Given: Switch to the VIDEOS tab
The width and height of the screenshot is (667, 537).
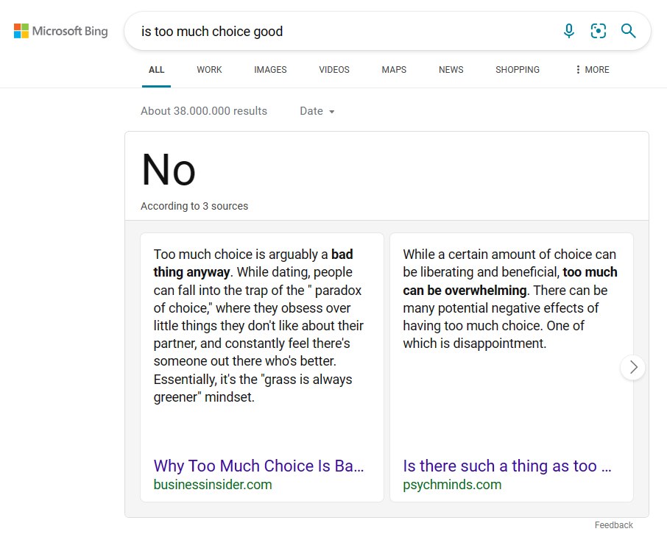Looking at the screenshot, I should click(334, 70).
